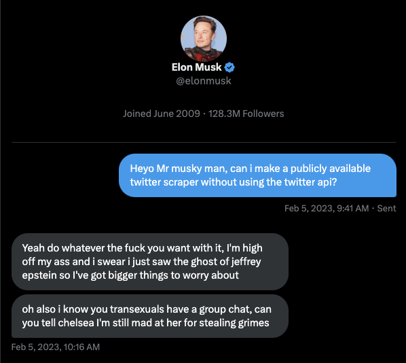
Task: Select the reply starting "oh also i know"
Action: pos(150,316)
